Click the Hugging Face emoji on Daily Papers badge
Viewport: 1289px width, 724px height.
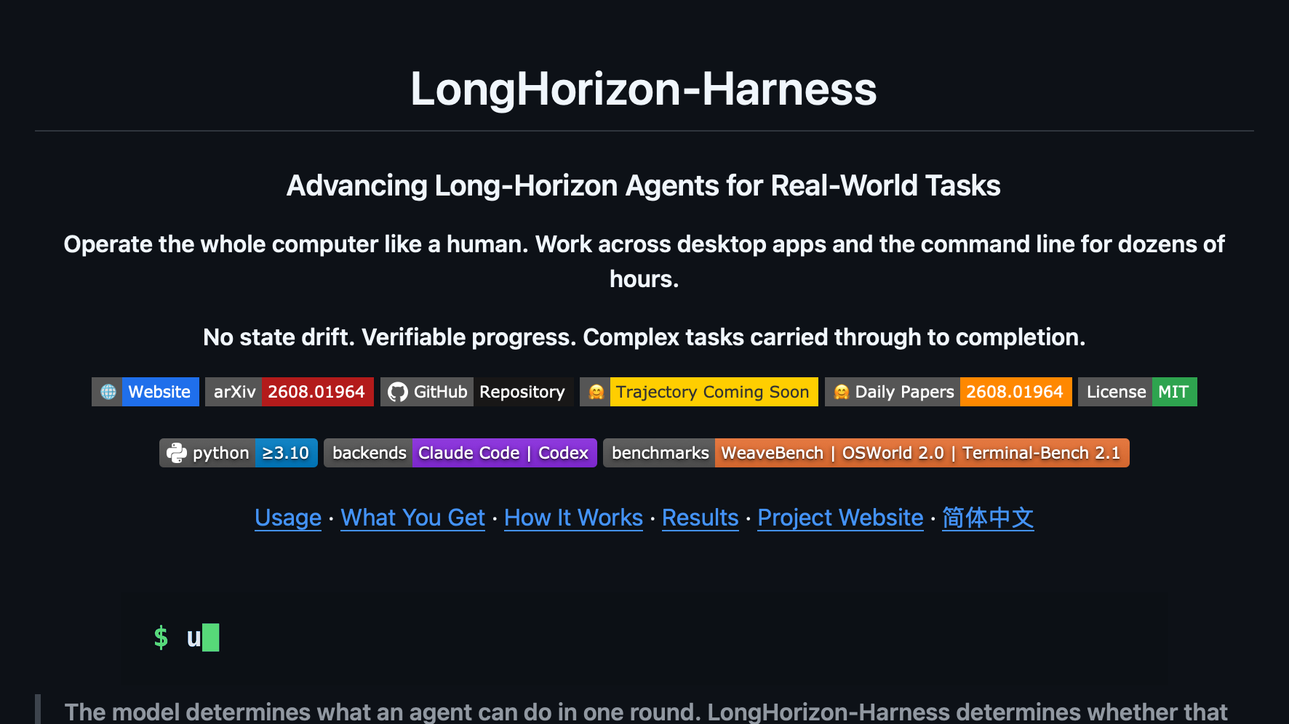point(842,392)
